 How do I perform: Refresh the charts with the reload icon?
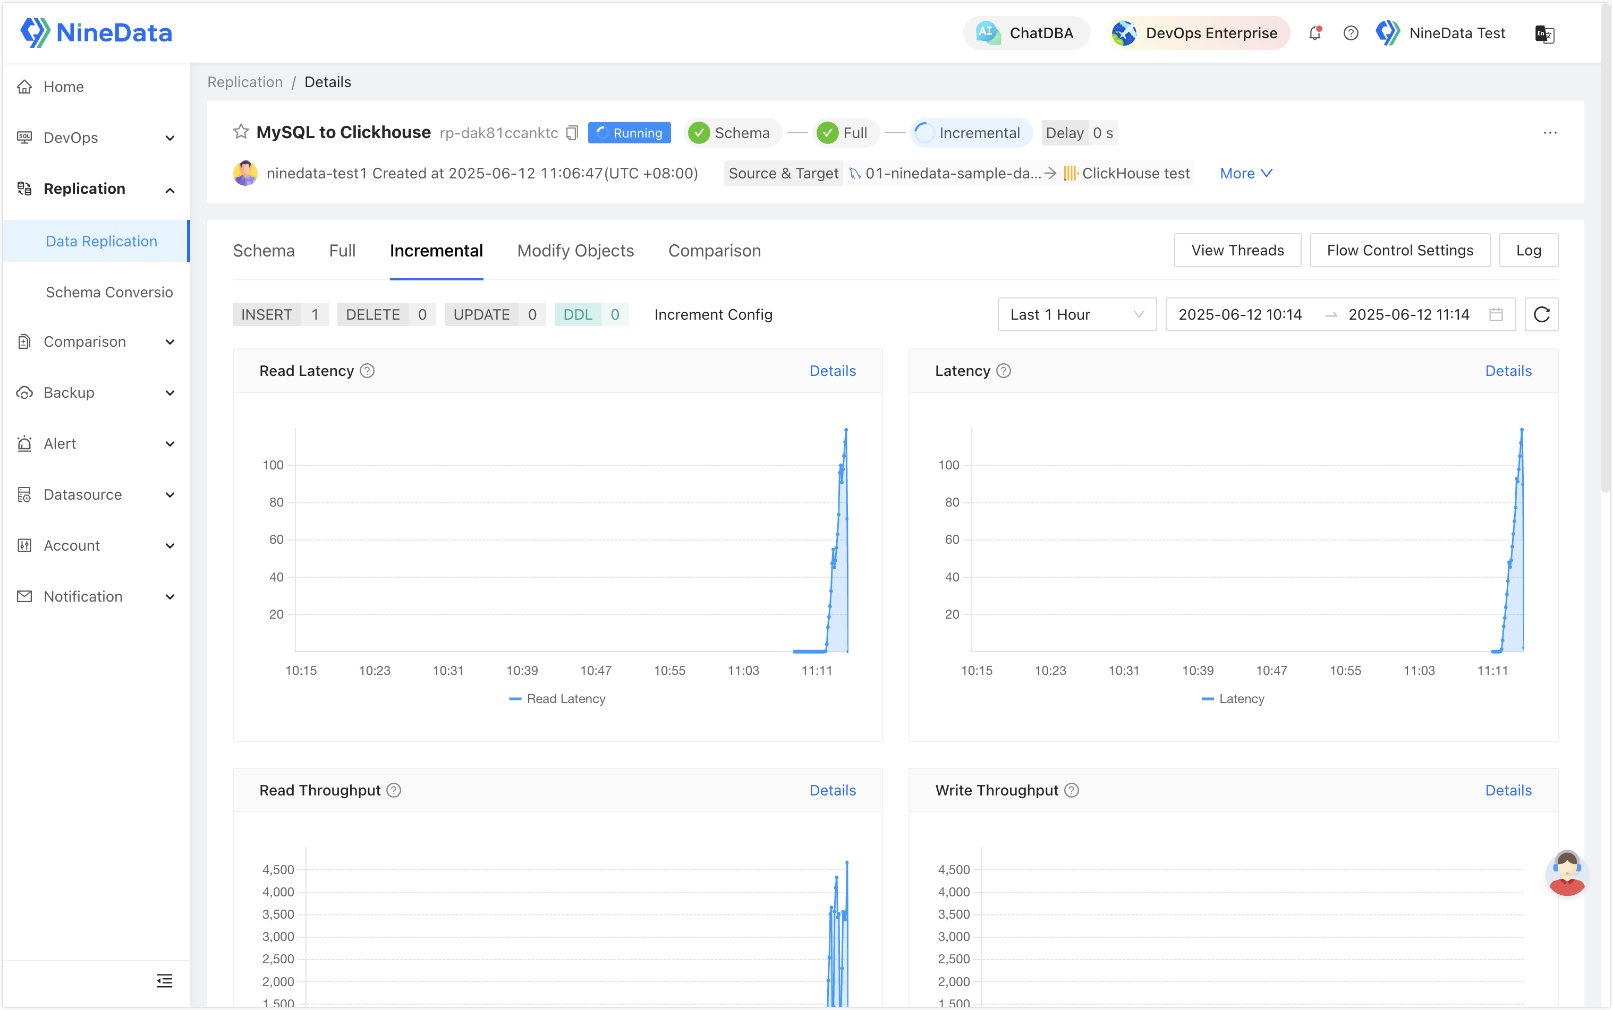pyautogui.click(x=1541, y=314)
